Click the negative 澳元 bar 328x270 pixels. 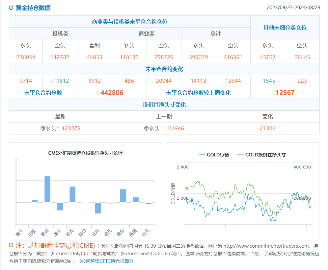pos(60,206)
